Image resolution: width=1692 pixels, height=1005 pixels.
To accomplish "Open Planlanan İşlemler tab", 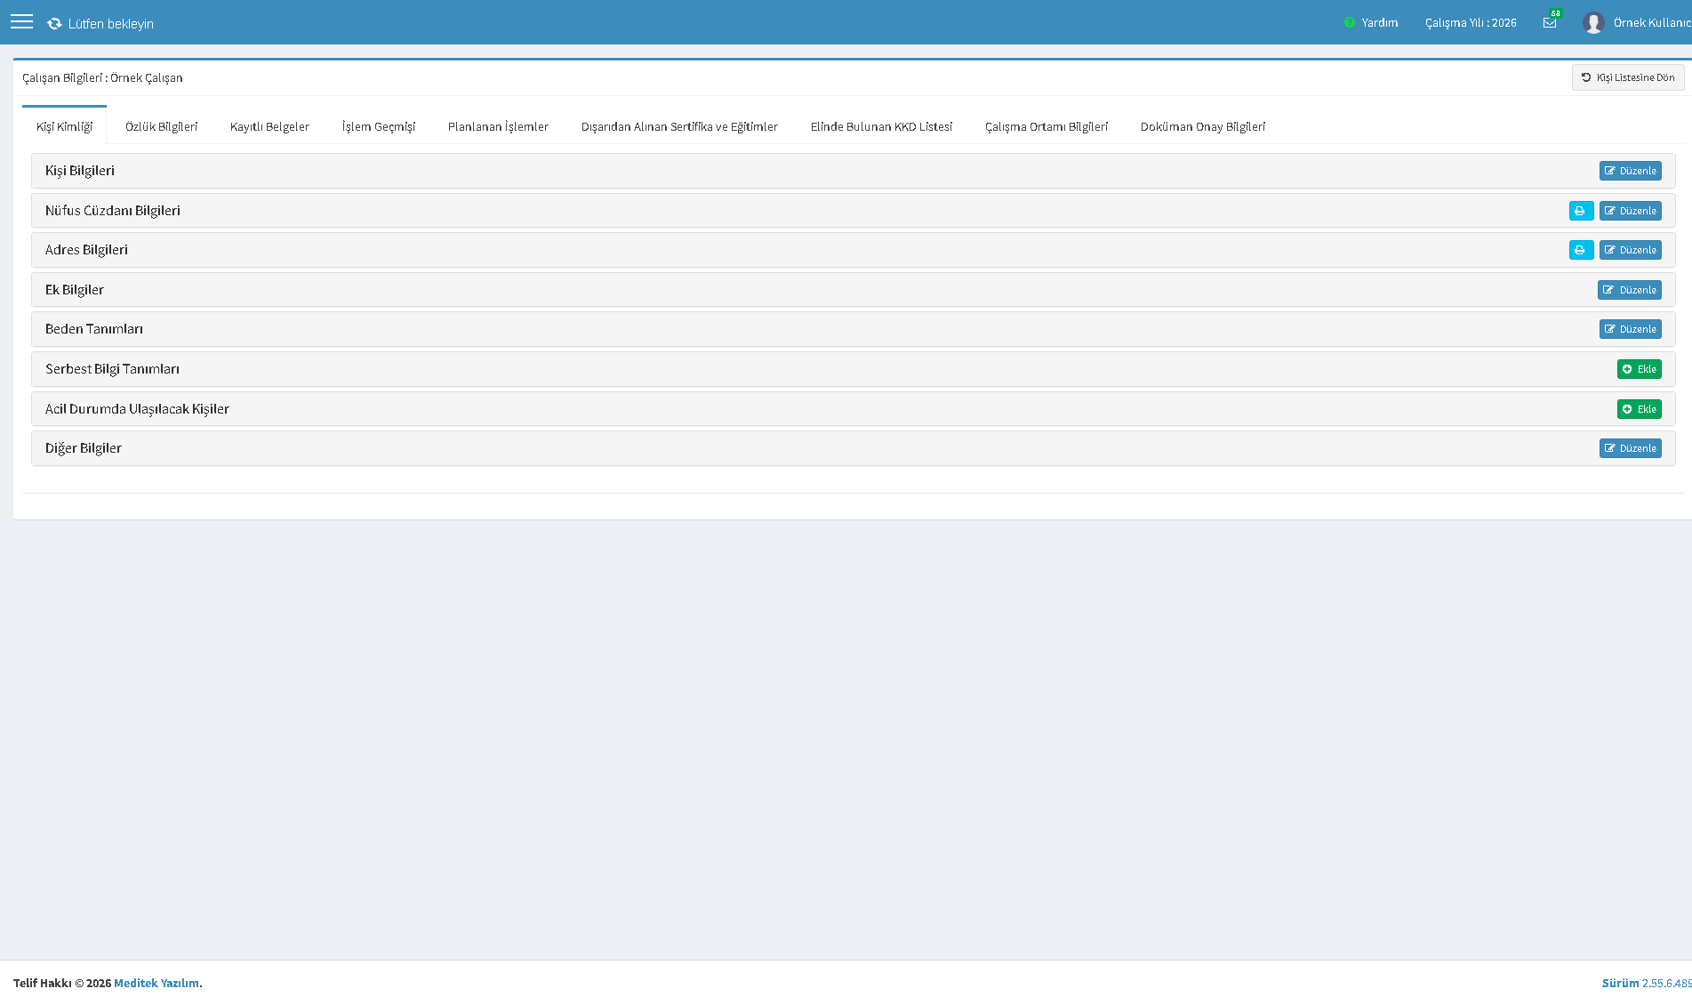I will pyautogui.click(x=498, y=126).
